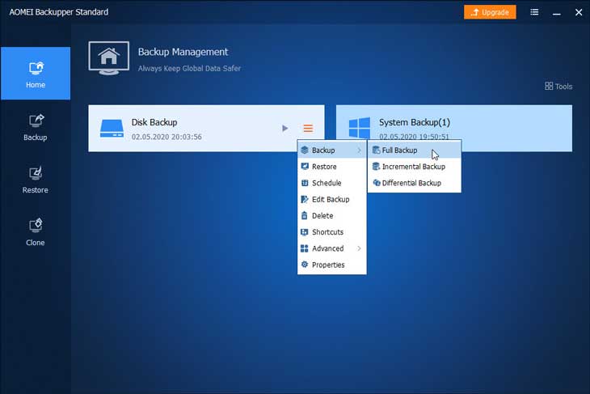Open the Home sidebar section
The height and width of the screenshot is (394, 590).
(36, 74)
